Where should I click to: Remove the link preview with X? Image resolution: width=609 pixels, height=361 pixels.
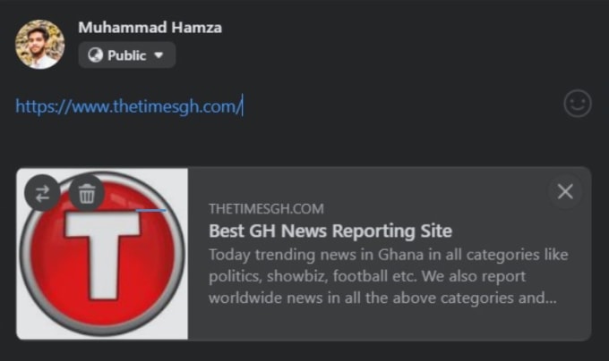565,191
